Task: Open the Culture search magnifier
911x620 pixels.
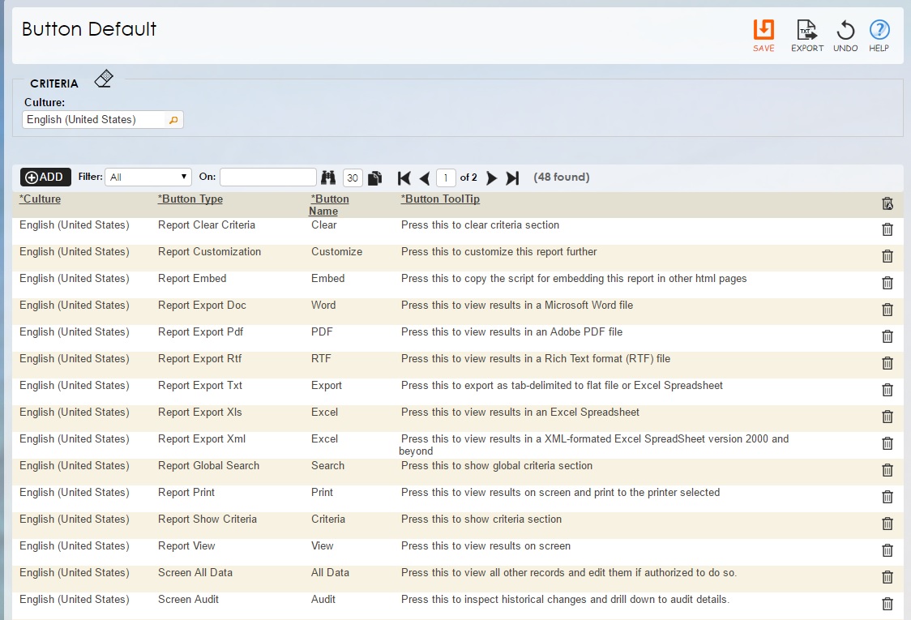Action: 173,120
